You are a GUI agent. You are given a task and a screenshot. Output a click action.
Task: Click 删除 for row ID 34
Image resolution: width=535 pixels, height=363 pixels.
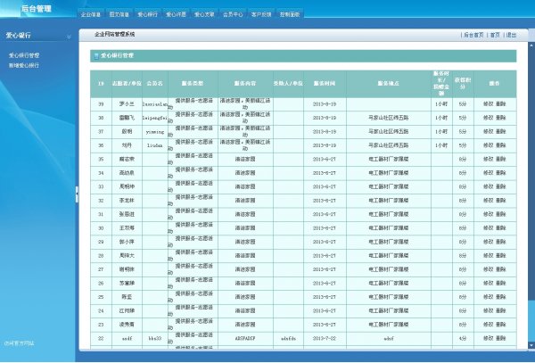[500, 173]
